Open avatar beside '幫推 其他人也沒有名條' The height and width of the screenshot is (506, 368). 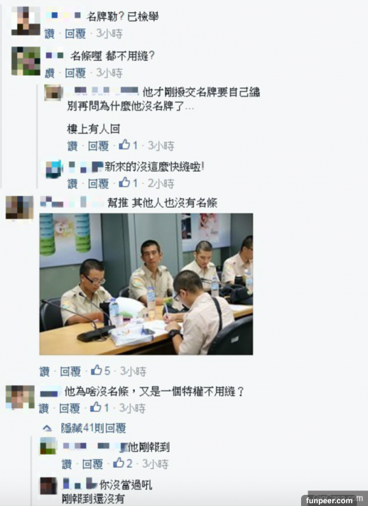pyautogui.click(x=20, y=207)
